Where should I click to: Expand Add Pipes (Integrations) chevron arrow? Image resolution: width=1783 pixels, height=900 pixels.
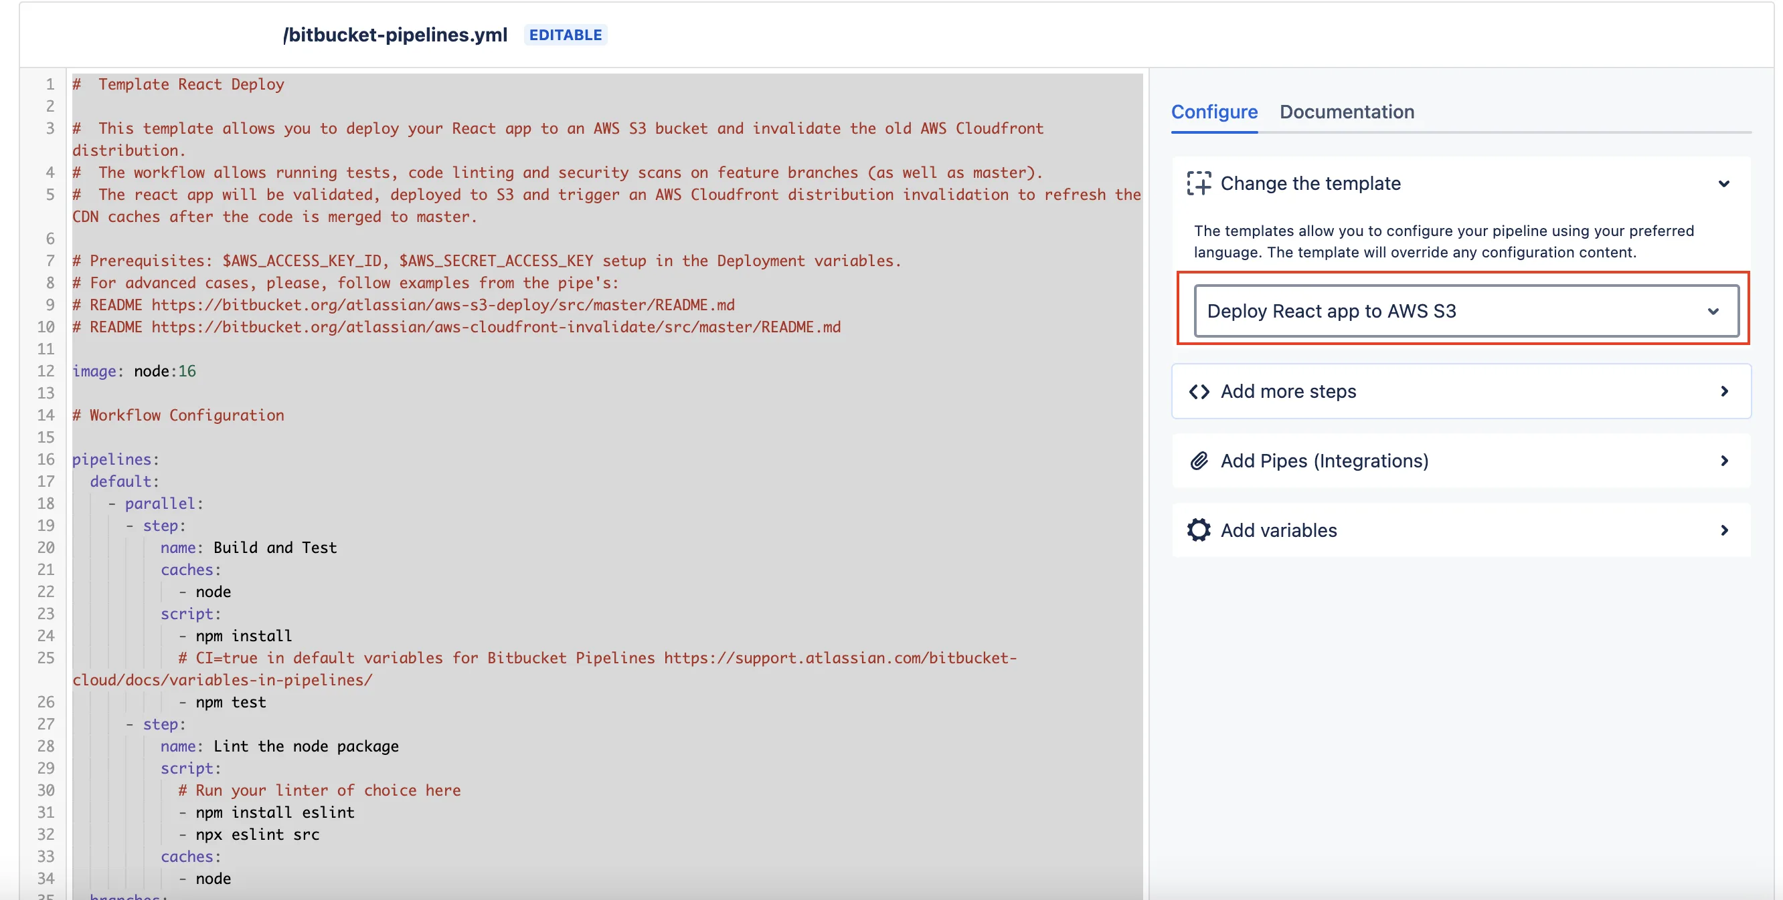point(1724,461)
